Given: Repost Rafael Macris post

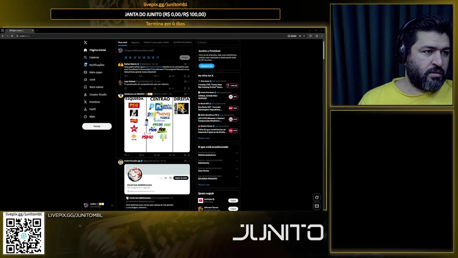Looking at the screenshot, I should coord(141,76).
